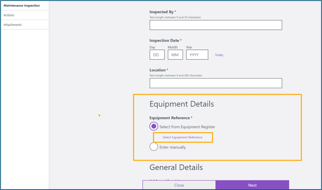Click the Equipment Details heading
The height and width of the screenshot is (190, 322).
point(181,104)
